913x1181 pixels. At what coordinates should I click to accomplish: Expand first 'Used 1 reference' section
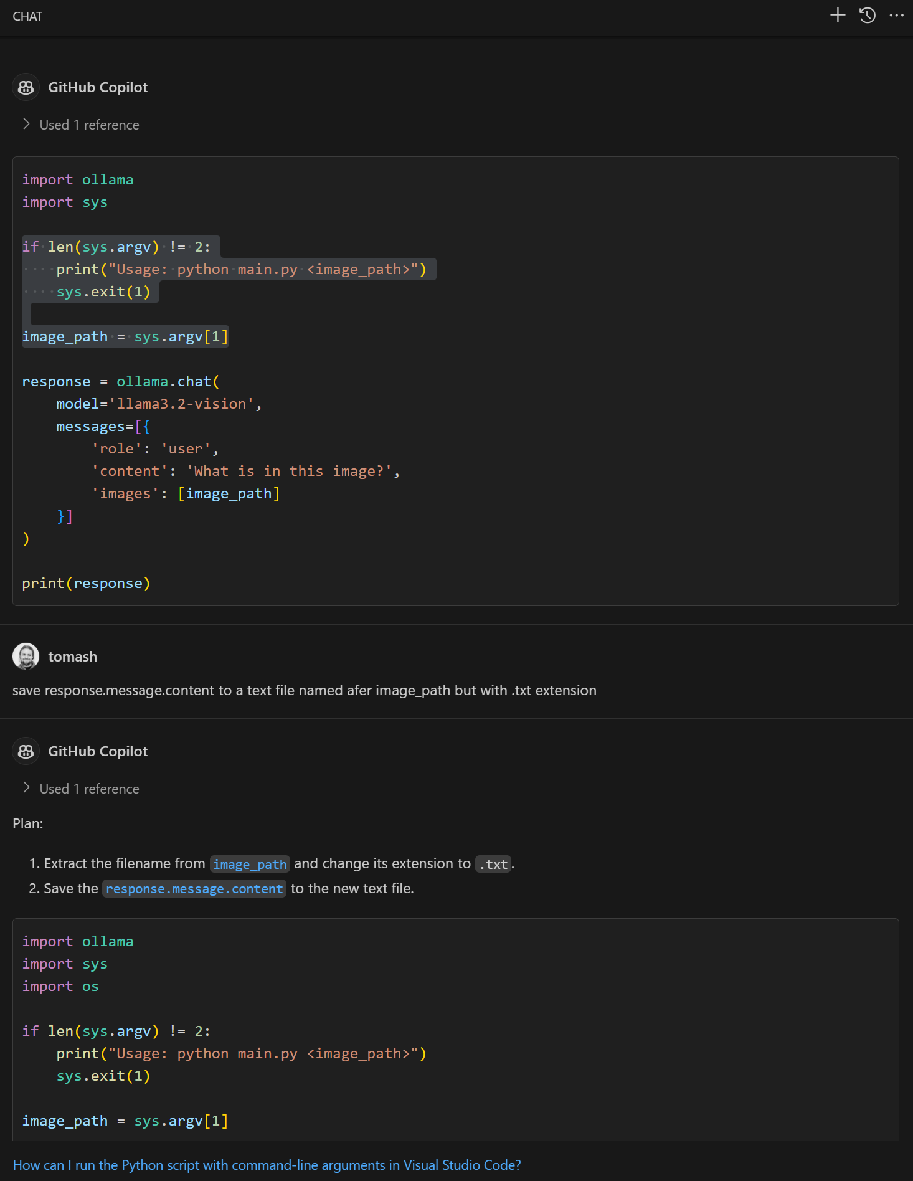pyautogui.click(x=81, y=125)
